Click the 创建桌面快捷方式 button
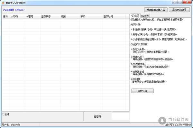The width and height of the screenshot is (193, 128). click(156, 10)
